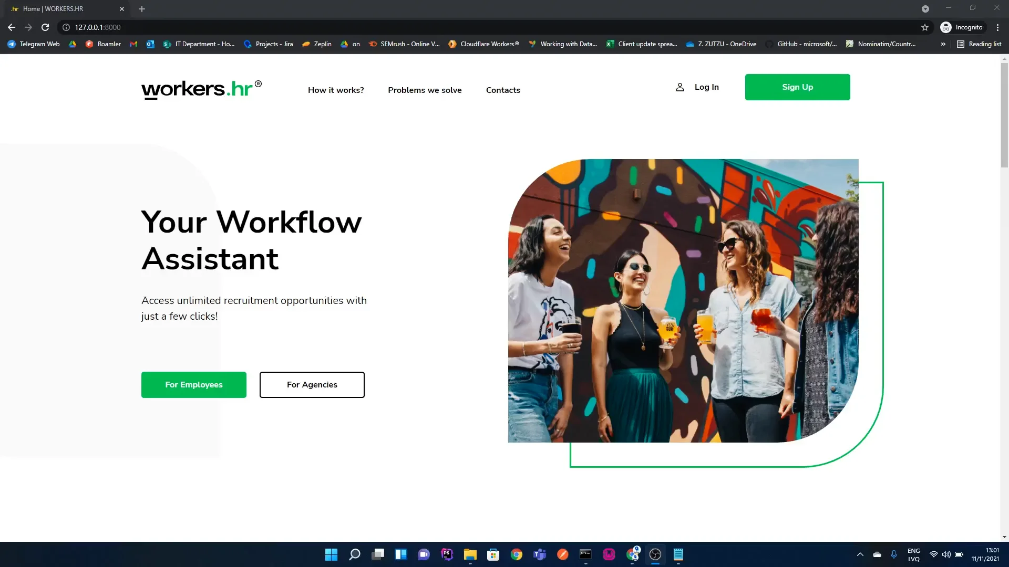Go to Problems we solve
Screen dimensions: 1009x567
tap(425, 90)
